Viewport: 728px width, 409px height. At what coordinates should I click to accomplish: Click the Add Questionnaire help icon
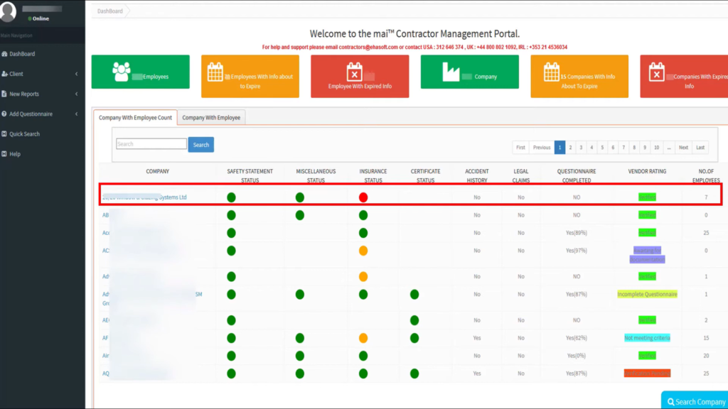click(x=6, y=113)
